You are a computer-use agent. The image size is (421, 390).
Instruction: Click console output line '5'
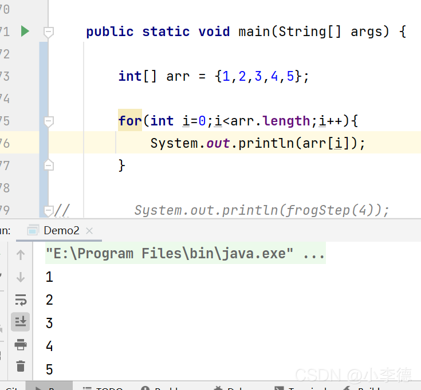[49, 369]
